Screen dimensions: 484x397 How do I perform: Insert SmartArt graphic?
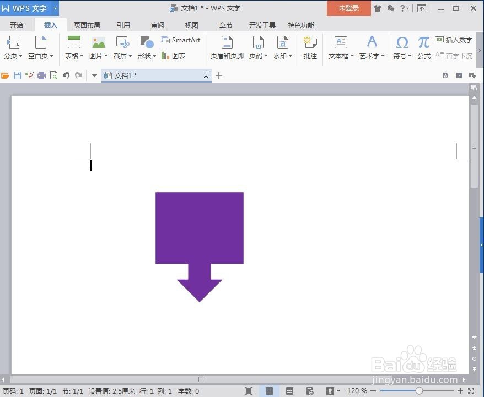click(181, 40)
